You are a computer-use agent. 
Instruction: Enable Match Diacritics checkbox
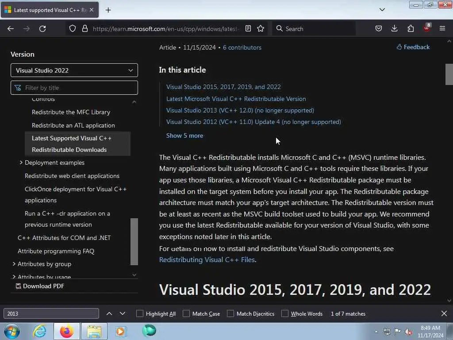(x=230, y=313)
